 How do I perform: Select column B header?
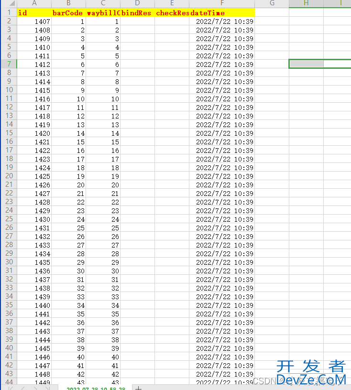point(68,3)
